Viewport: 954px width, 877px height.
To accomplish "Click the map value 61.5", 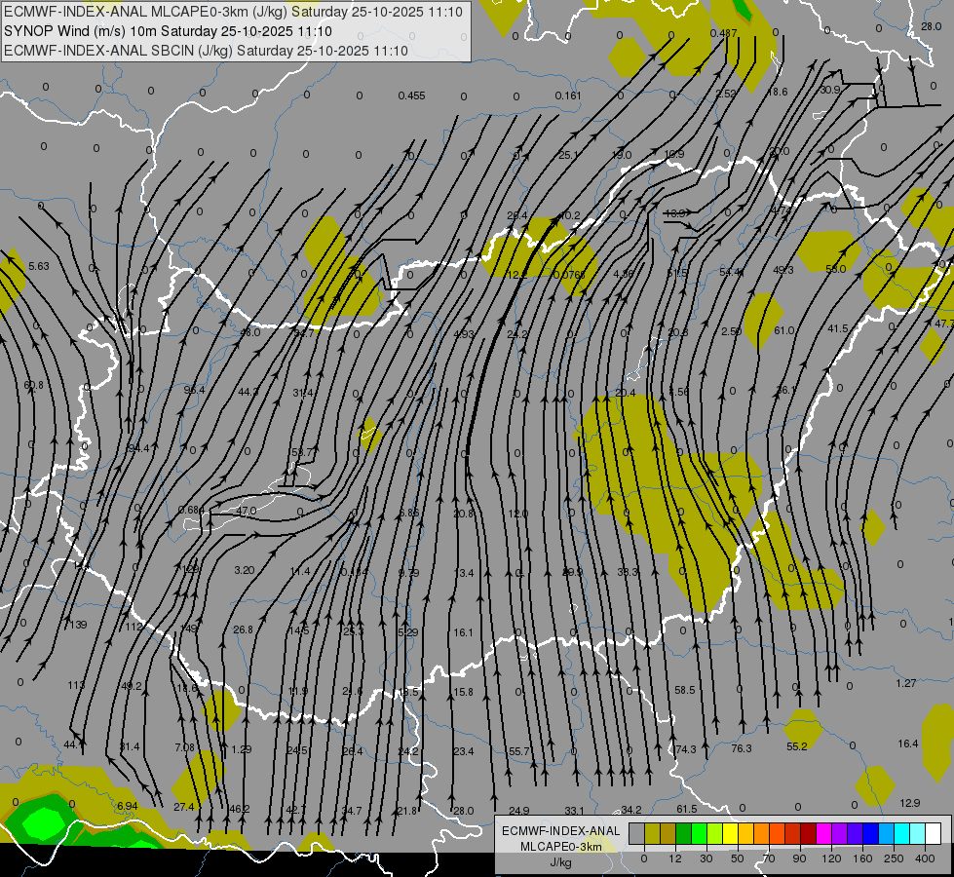I will click(686, 809).
